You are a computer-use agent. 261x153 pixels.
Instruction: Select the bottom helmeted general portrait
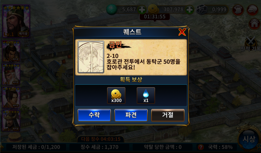click(x=11, y=121)
